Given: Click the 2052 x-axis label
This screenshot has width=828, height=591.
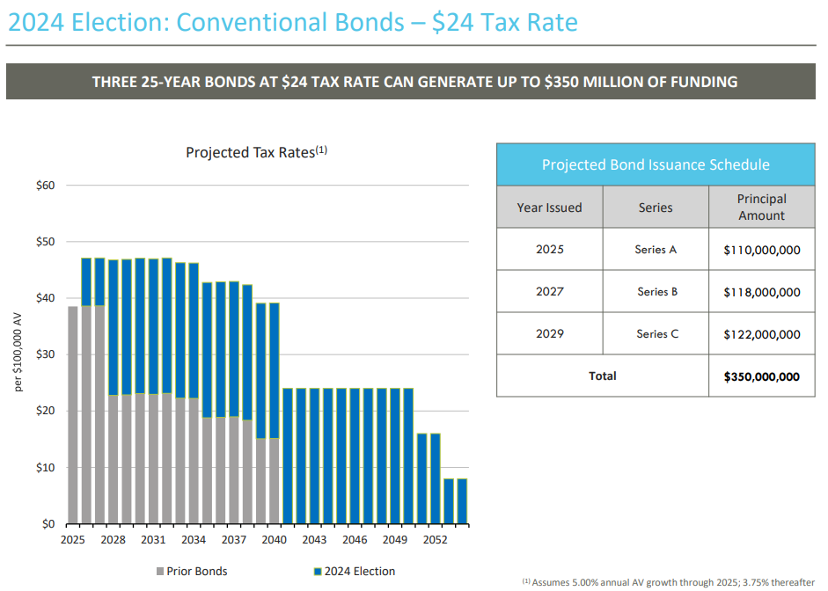Looking at the screenshot, I should (x=436, y=540).
